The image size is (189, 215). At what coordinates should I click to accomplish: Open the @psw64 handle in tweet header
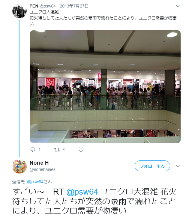click(x=47, y=6)
